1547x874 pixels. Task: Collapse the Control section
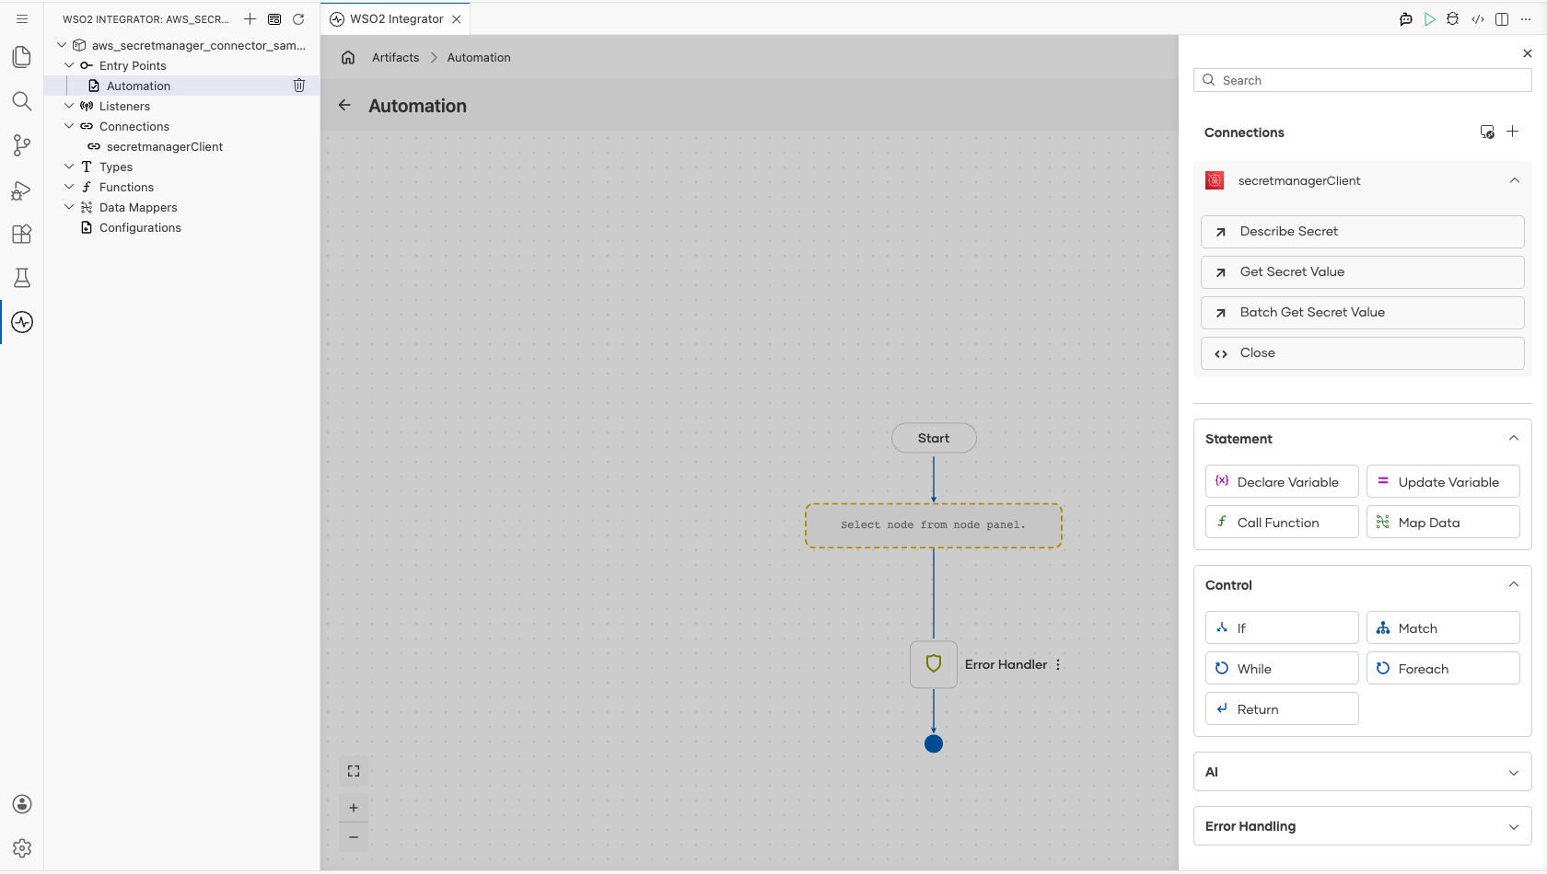[x=1514, y=585]
